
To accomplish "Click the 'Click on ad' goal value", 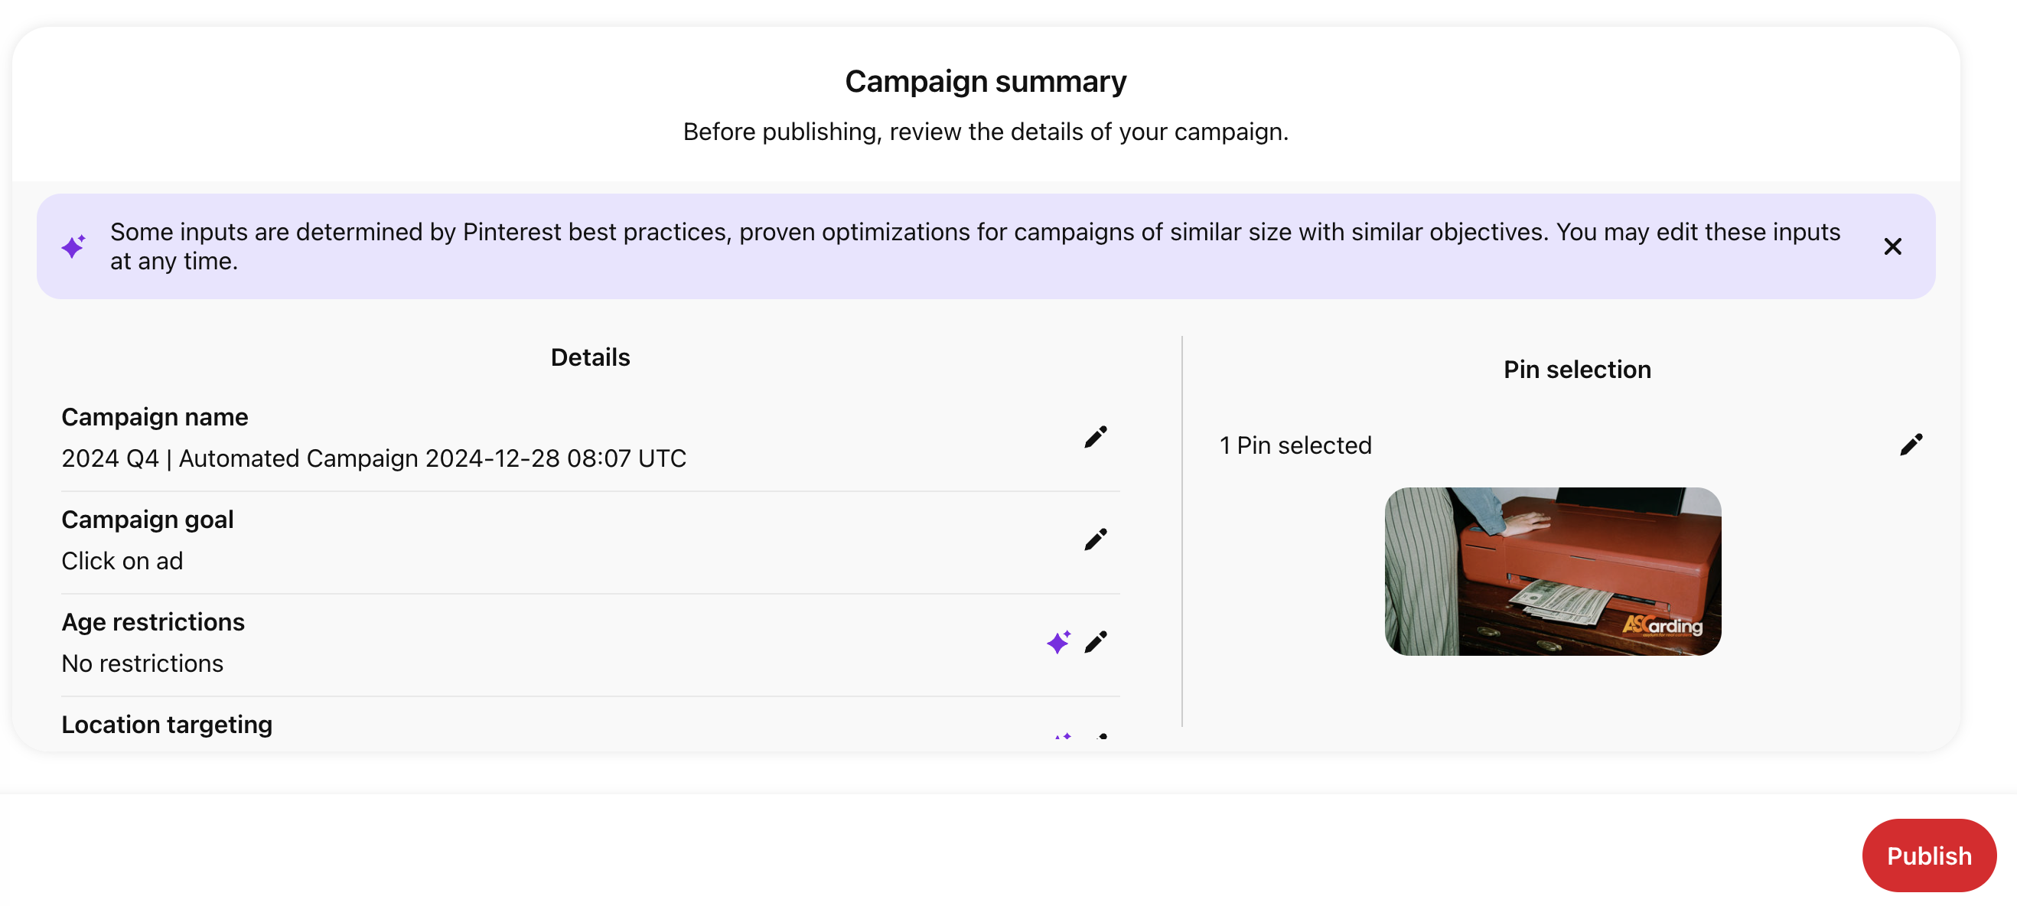I will (122, 561).
